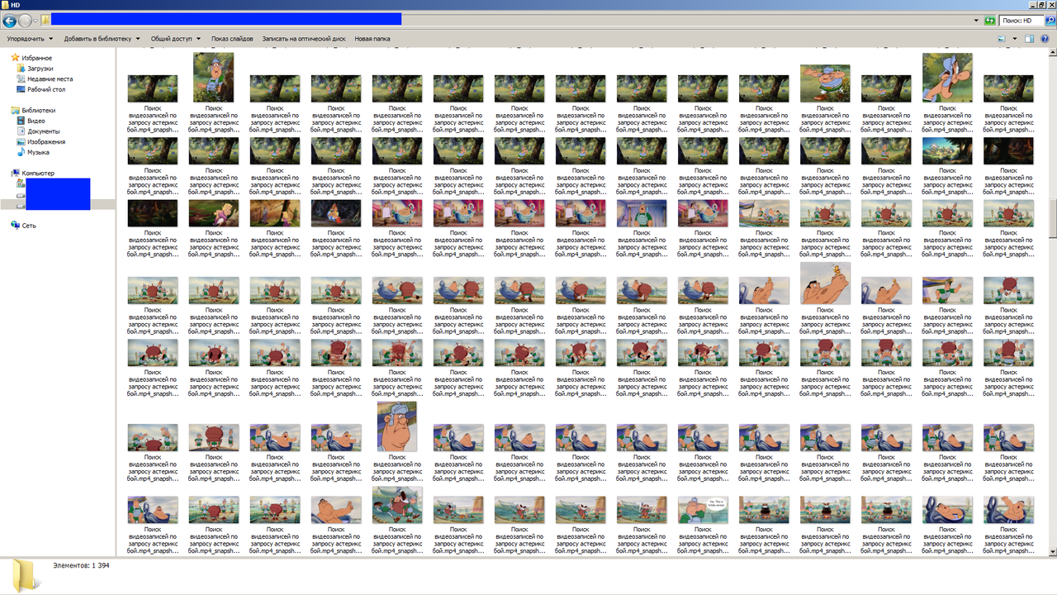Open the Музыка note icon
The width and height of the screenshot is (1057, 595).
point(21,152)
